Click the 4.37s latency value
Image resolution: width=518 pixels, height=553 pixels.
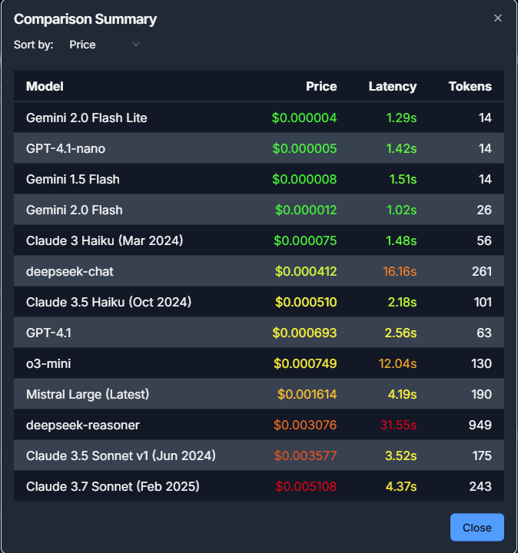tap(401, 486)
